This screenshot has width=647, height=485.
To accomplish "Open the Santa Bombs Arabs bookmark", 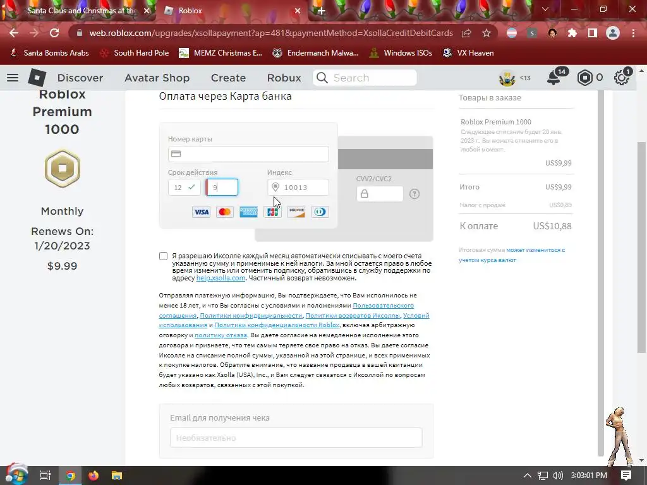I will (49, 53).
